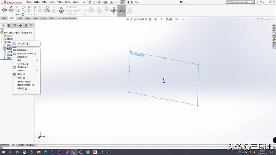Open the 文件 menu

[x=29, y=2]
